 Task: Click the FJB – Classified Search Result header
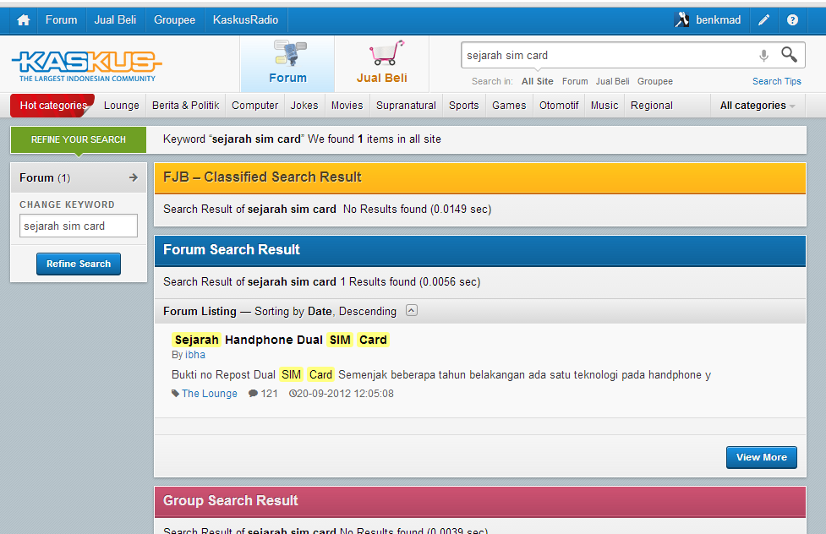click(480, 177)
